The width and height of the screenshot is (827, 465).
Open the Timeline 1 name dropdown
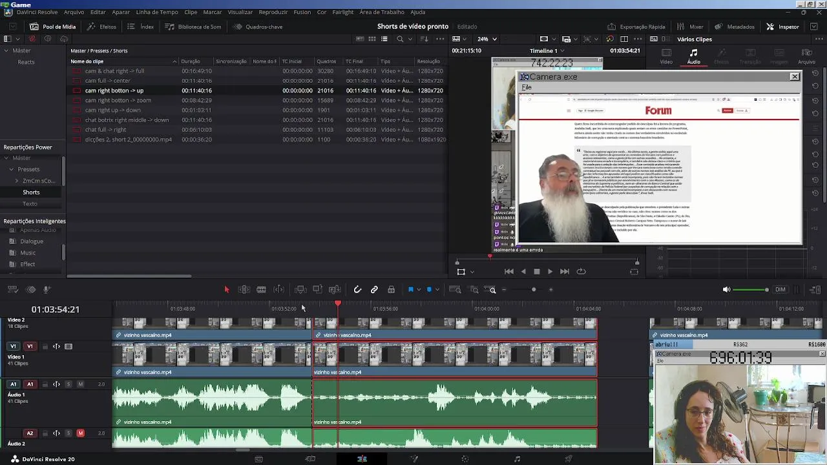point(547,50)
